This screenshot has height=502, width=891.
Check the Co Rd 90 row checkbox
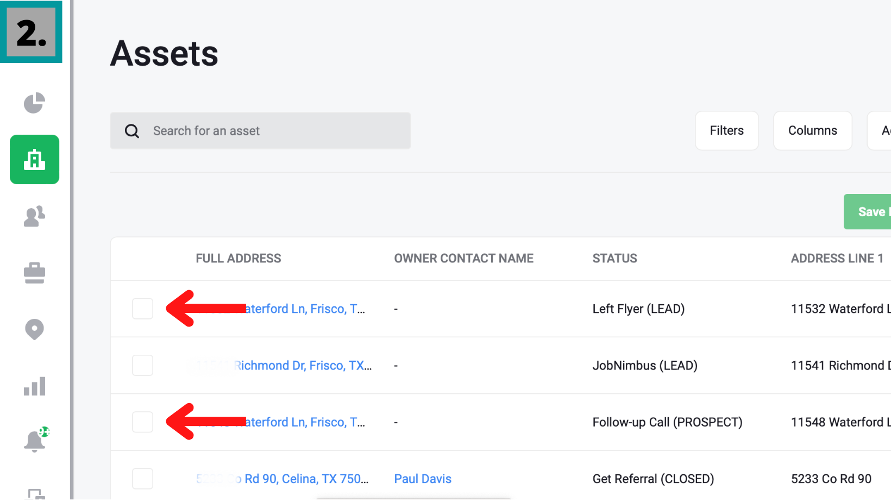142,479
